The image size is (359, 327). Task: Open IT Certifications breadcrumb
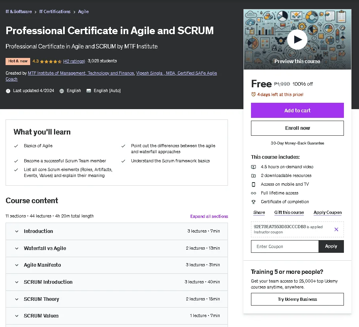(x=55, y=12)
